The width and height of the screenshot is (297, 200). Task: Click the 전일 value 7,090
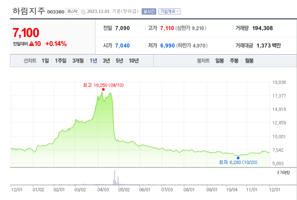122,28
